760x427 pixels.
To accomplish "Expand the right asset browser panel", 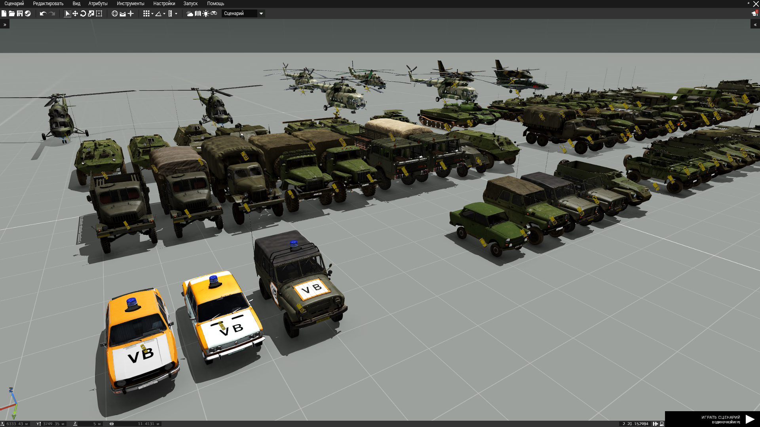I will point(755,25).
